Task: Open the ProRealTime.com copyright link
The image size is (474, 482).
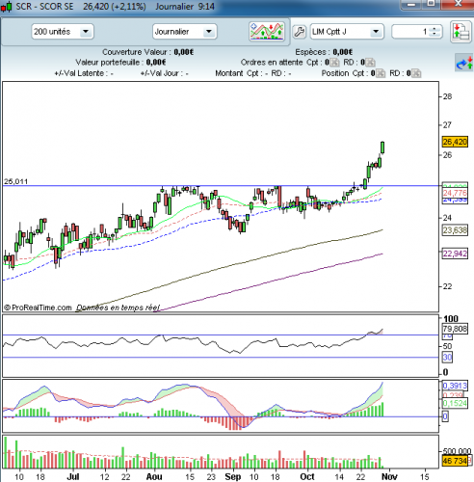Action: point(38,308)
